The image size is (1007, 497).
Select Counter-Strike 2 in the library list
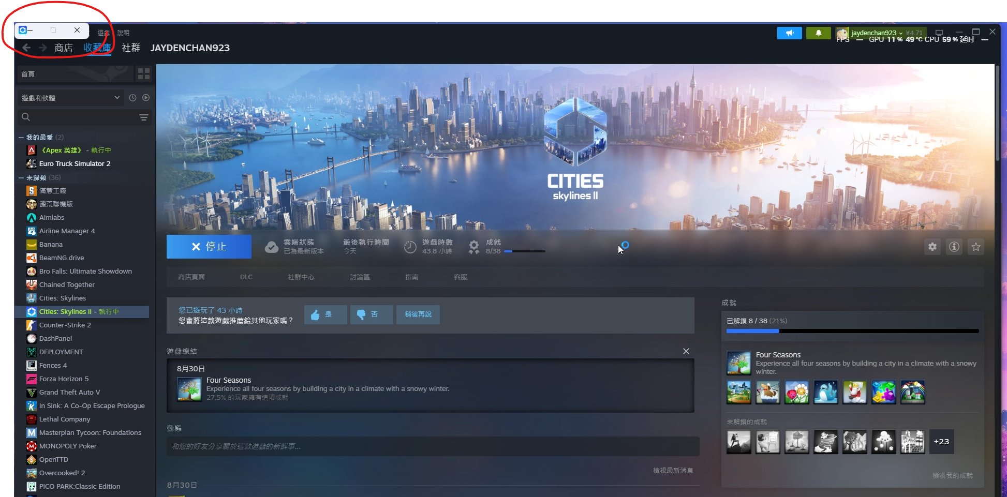pos(65,325)
